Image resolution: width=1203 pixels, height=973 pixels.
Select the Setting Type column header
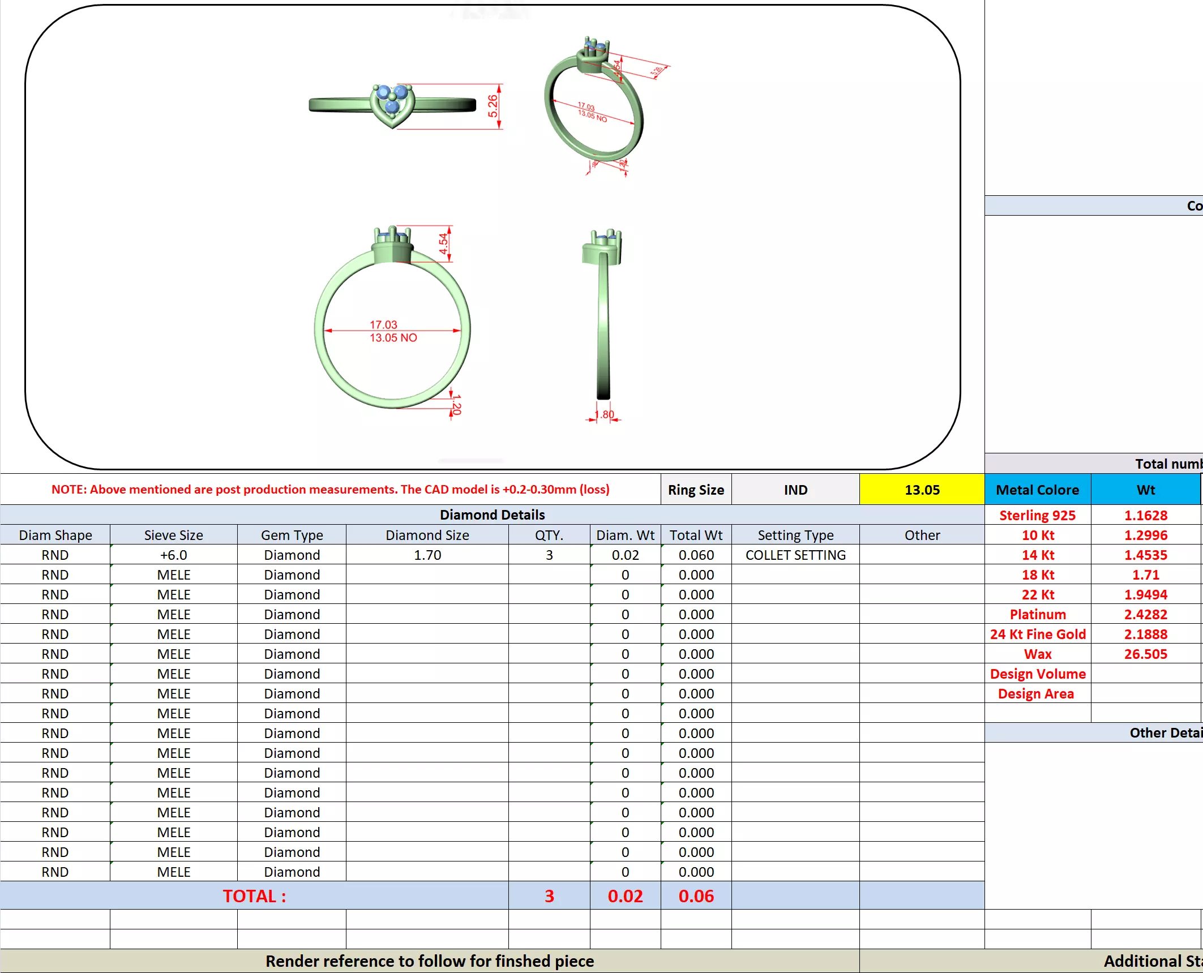coord(795,535)
